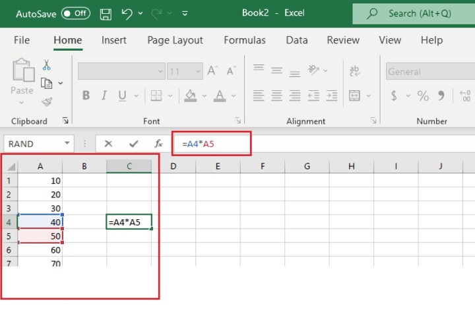
Task: Click the Wrap Text icon
Action: pyautogui.click(x=354, y=71)
